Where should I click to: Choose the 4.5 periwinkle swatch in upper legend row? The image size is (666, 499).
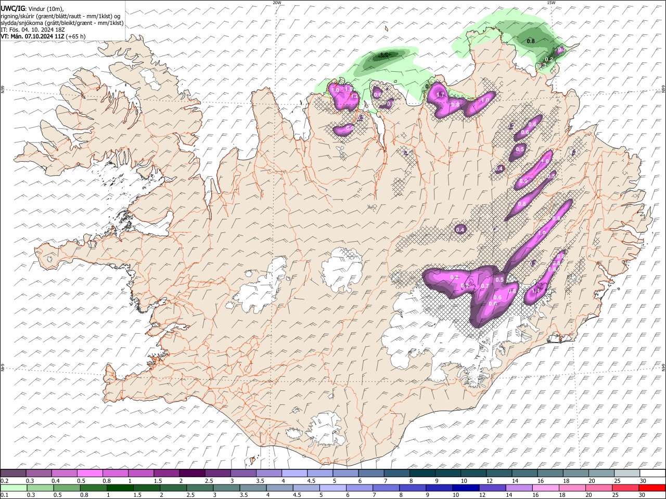pos(319,474)
